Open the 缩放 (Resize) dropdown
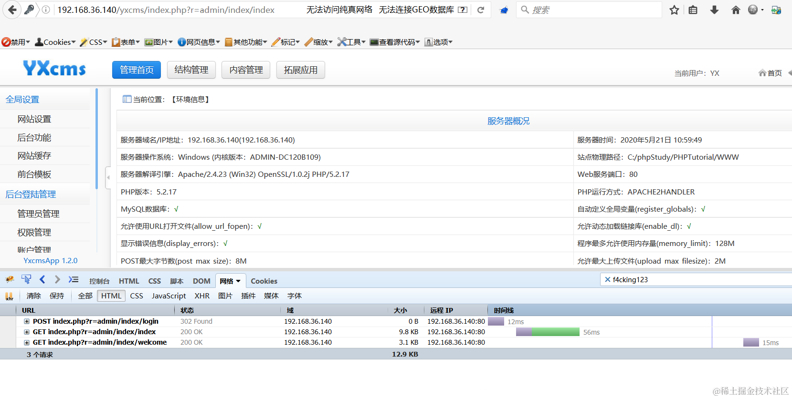Screen dimensions: 792x399 [318, 42]
